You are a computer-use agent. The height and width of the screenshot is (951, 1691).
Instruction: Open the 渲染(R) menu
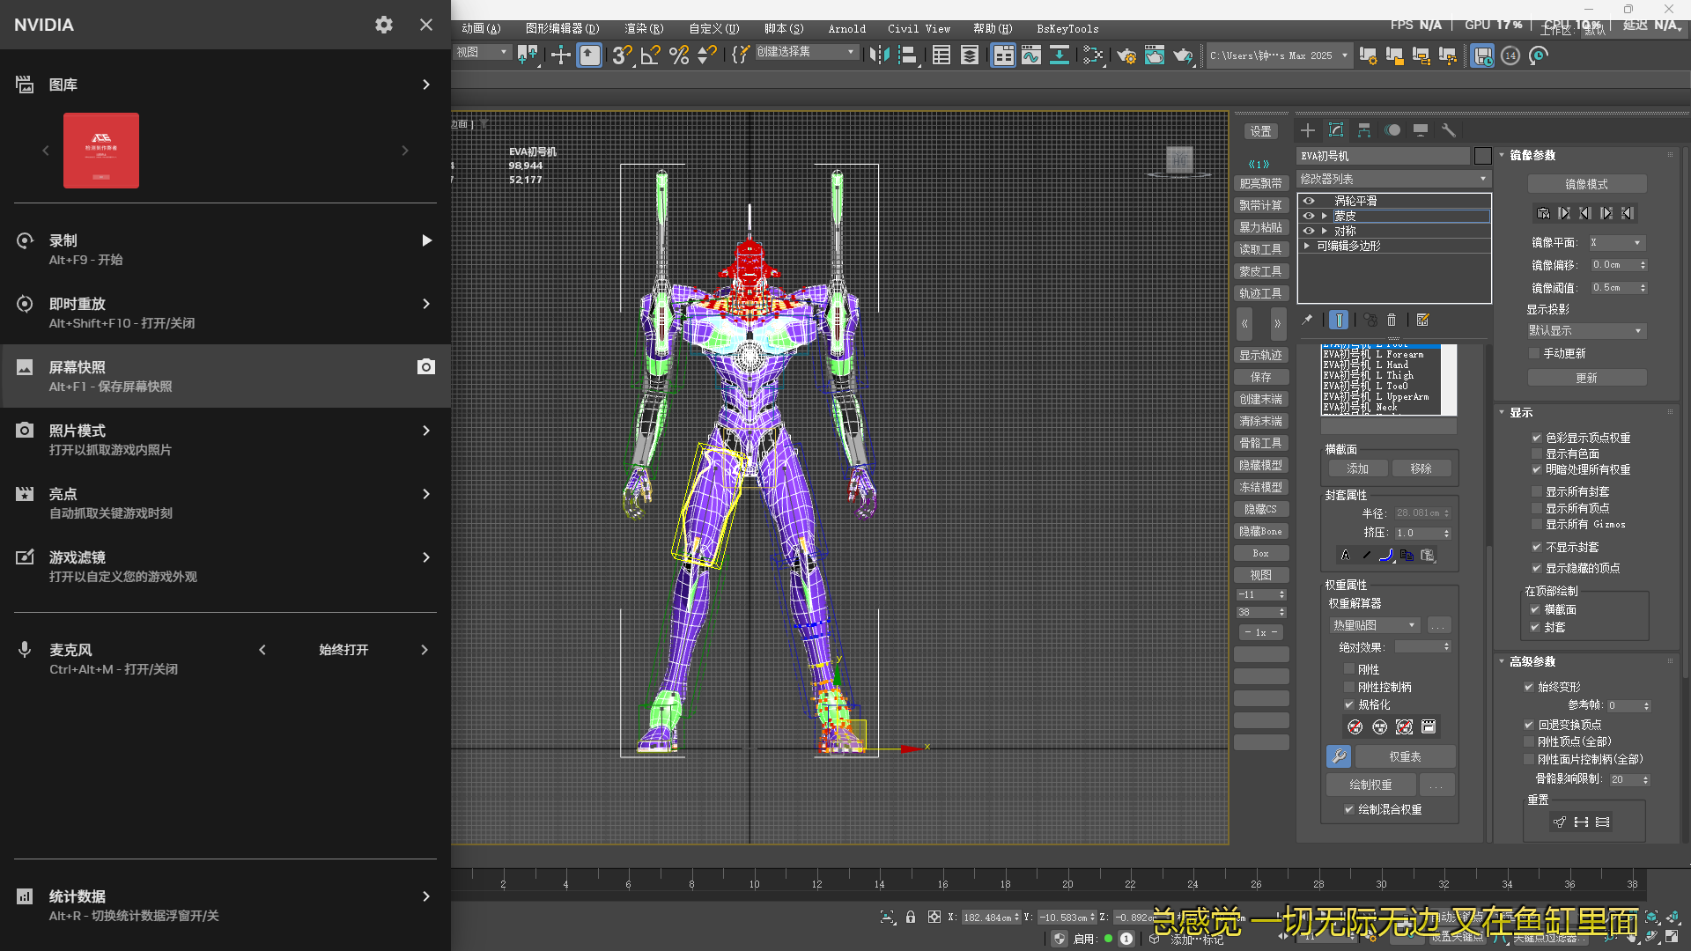(x=645, y=28)
